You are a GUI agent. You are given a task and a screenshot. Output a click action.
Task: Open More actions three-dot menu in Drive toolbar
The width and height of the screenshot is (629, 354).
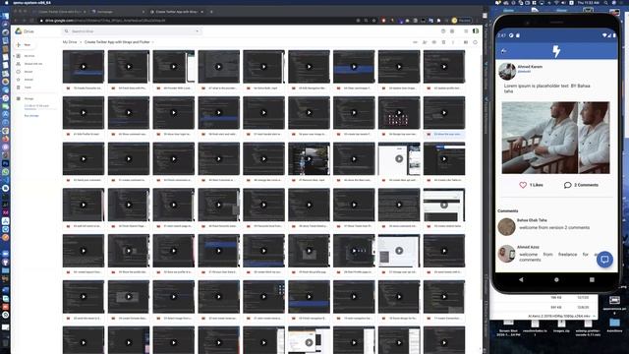click(453, 42)
